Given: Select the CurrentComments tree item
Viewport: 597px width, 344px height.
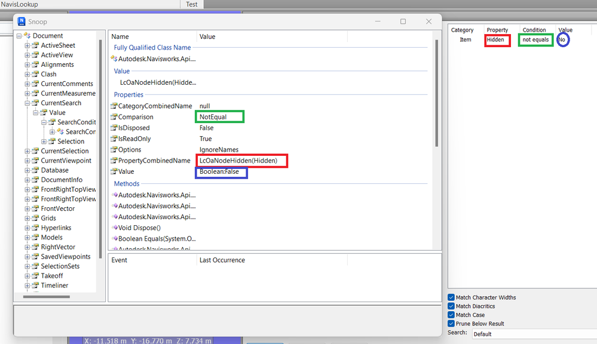Looking at the screenshot, I should [67, 84].
